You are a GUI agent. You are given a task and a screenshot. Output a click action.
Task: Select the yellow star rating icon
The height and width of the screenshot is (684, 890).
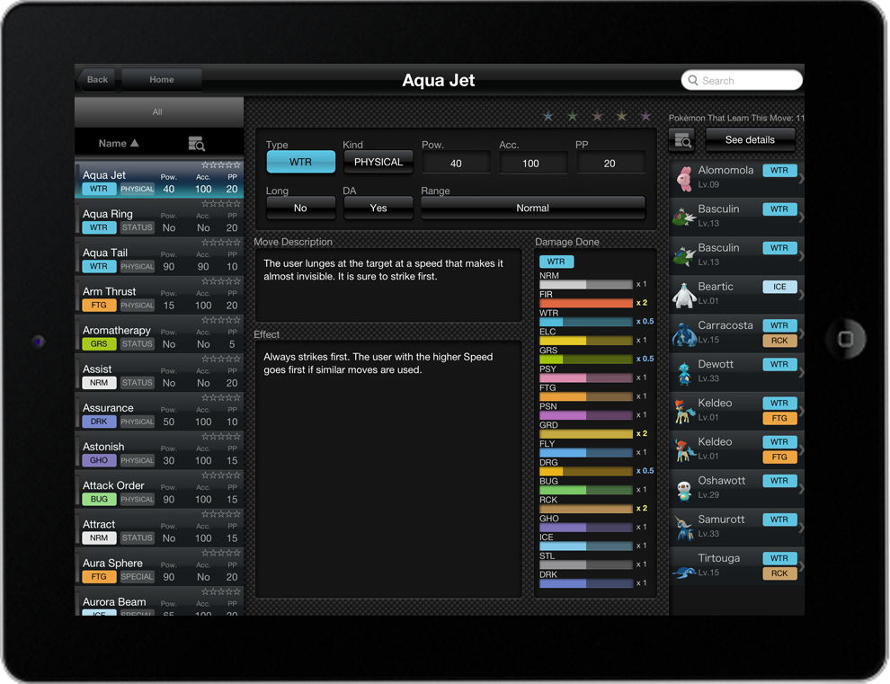point(621,116)
